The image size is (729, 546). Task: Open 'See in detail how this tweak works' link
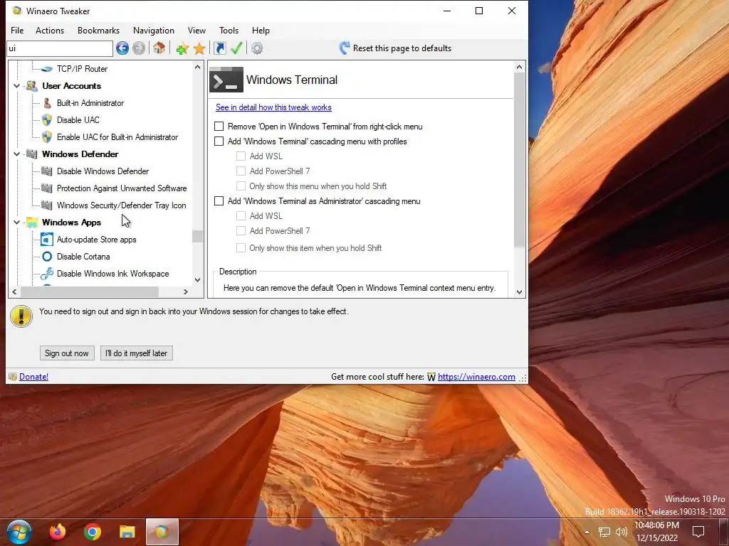(273, 107)
